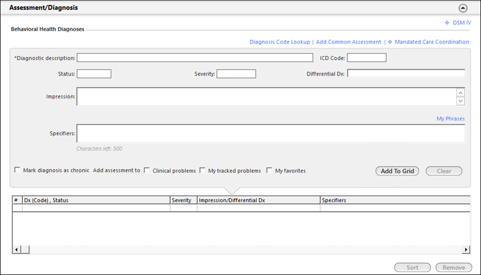Click the Severity grid column header
The width and height of the screenshot is (481, 275).
(184, 200)
